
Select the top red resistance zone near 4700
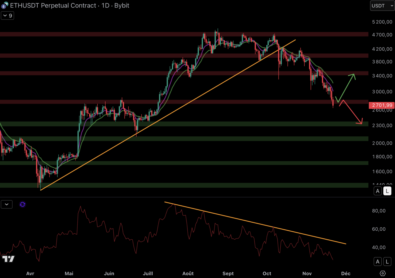coord(103,34)
